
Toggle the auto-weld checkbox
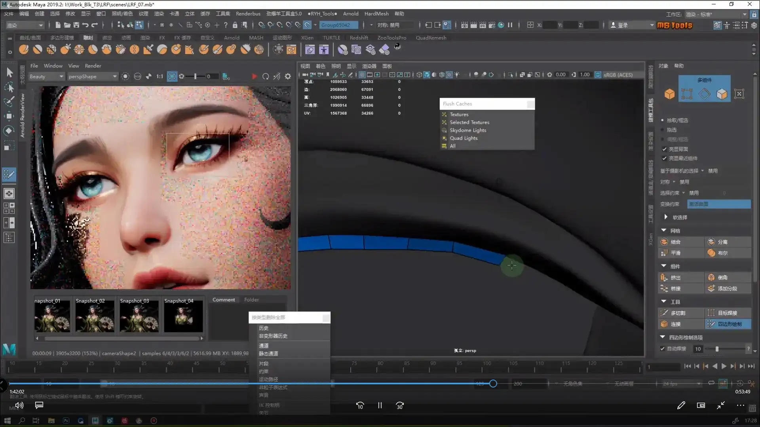click(663, 349)
